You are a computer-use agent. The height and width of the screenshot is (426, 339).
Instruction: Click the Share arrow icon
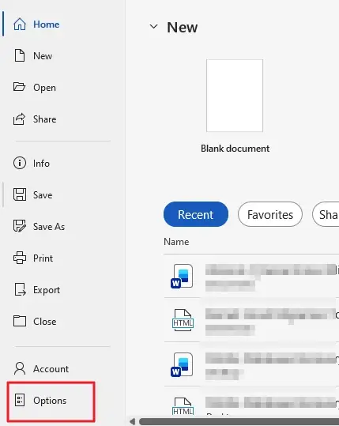[x=19, y=119]
